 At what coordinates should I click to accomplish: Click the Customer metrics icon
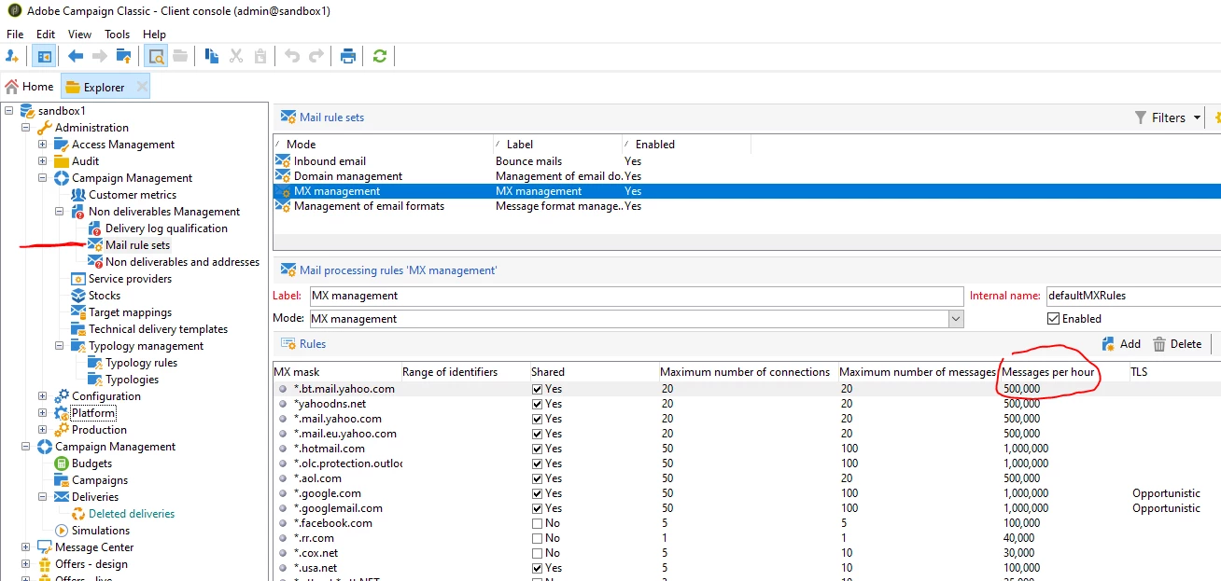point(78,195)
